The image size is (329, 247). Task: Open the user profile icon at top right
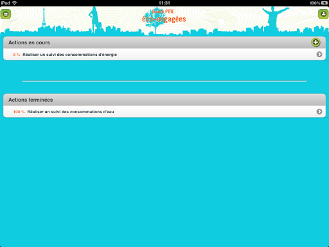point(323,14)
